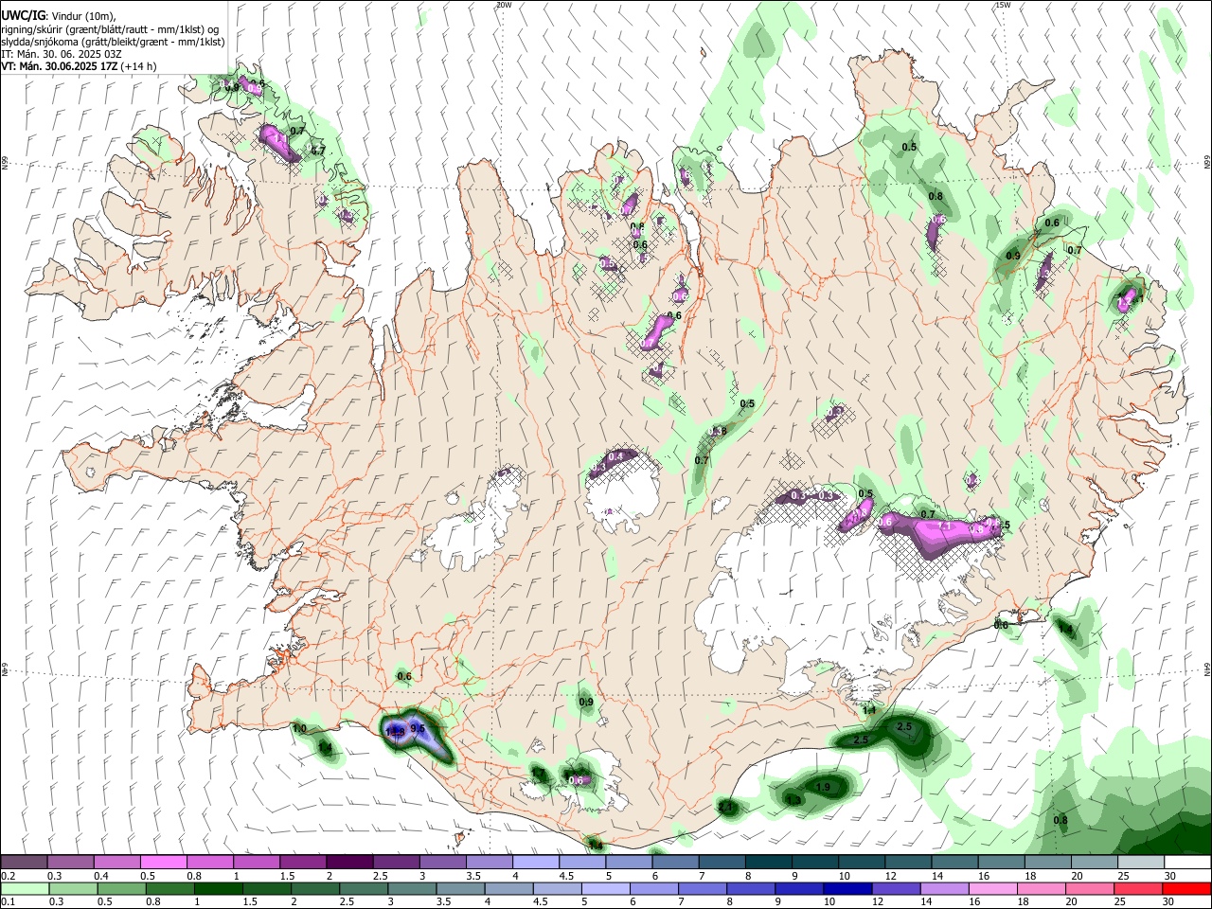Click the 'UWC/IG: Vindur (10m),' title text
The height and width of the screenshot is (909, 1212).
(x=58, y=16)
